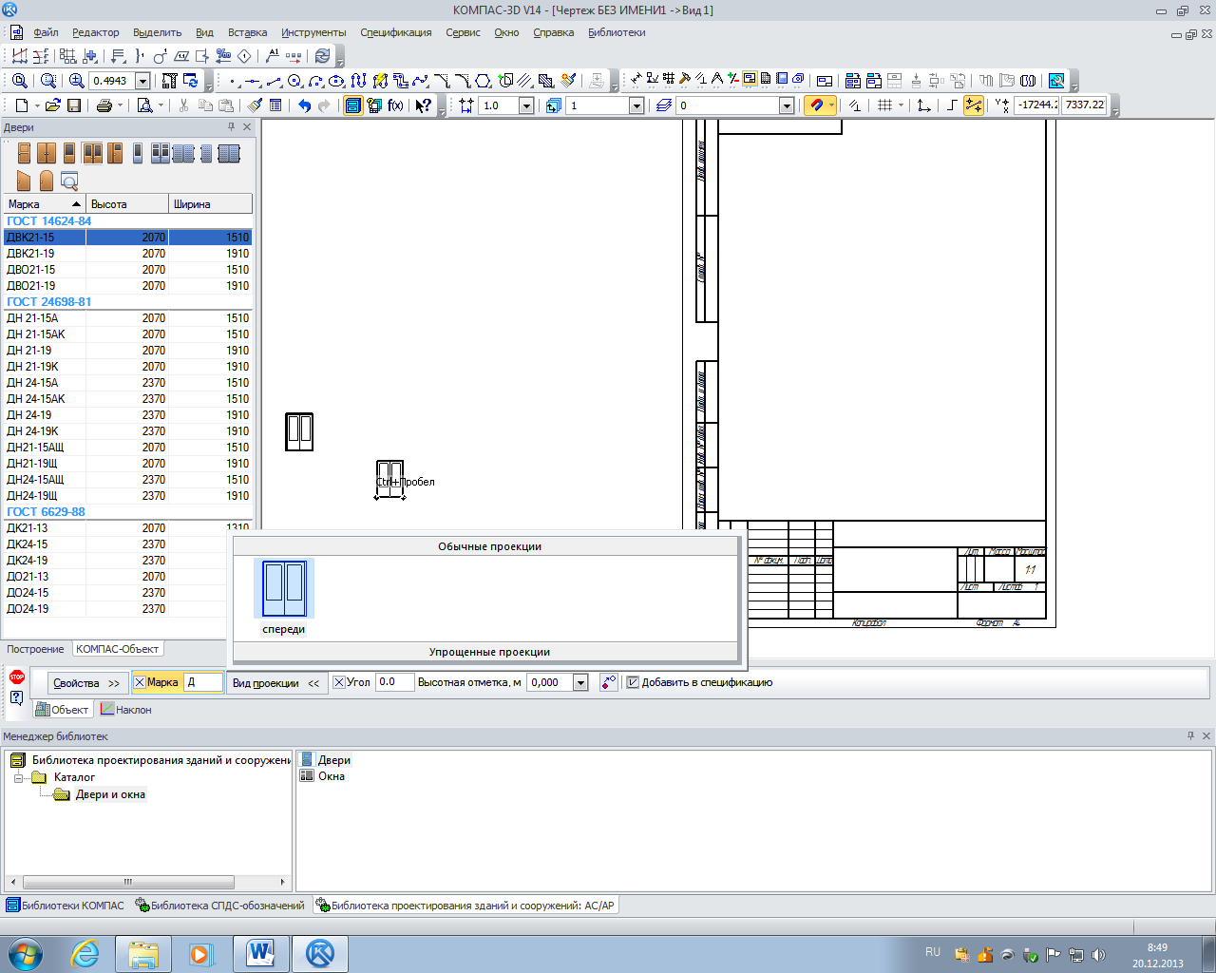Image resolution: width=1216 pixels, height=973 pixels.
Task: Open the layer 0 dropdown
Action: pyautogui.click(x=787, y=105)
